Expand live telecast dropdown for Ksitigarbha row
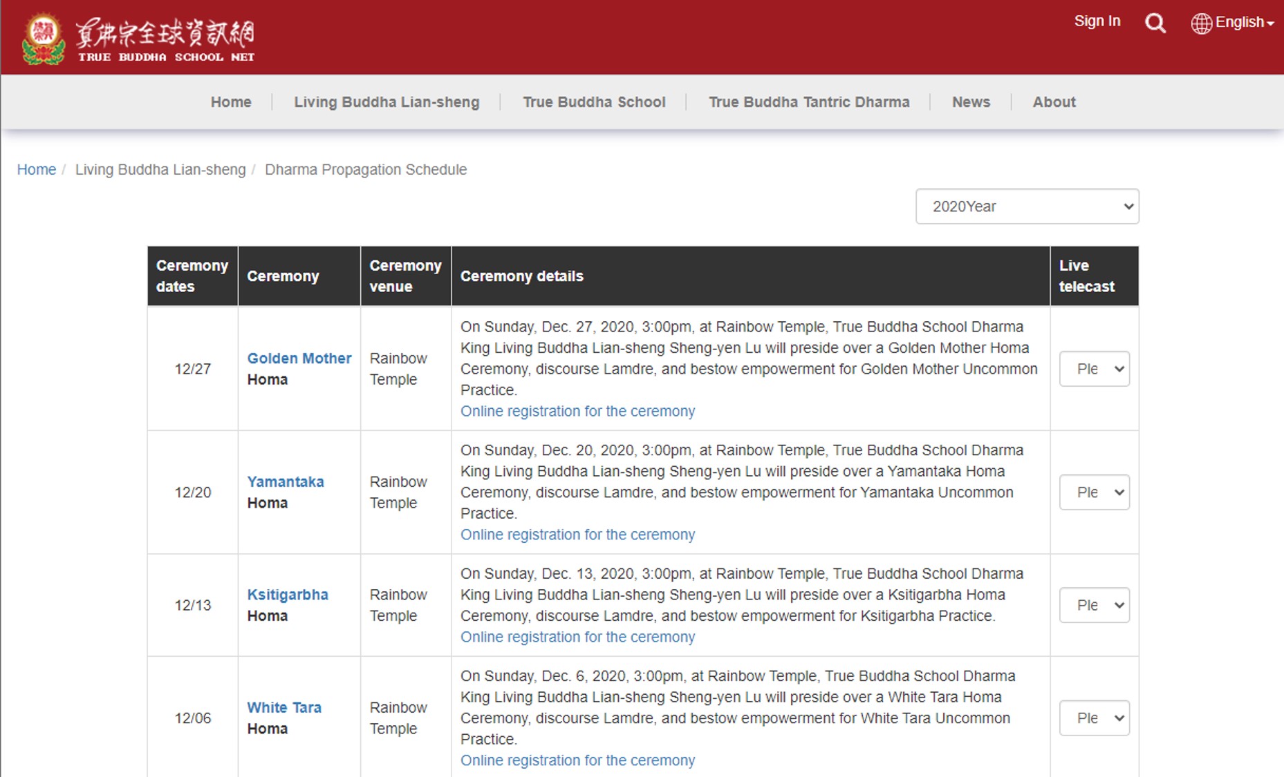The image size is (1284, 777). (1094, 605)
